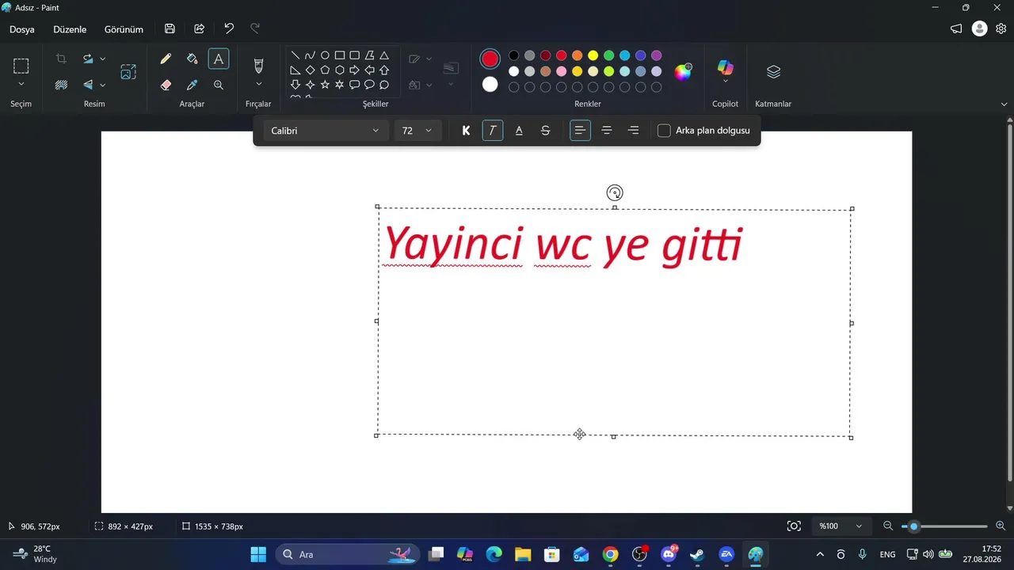Select the Triangle shape
Image resolution: width=1014 pixels, height=570 pixels.
tap(384, 55)
